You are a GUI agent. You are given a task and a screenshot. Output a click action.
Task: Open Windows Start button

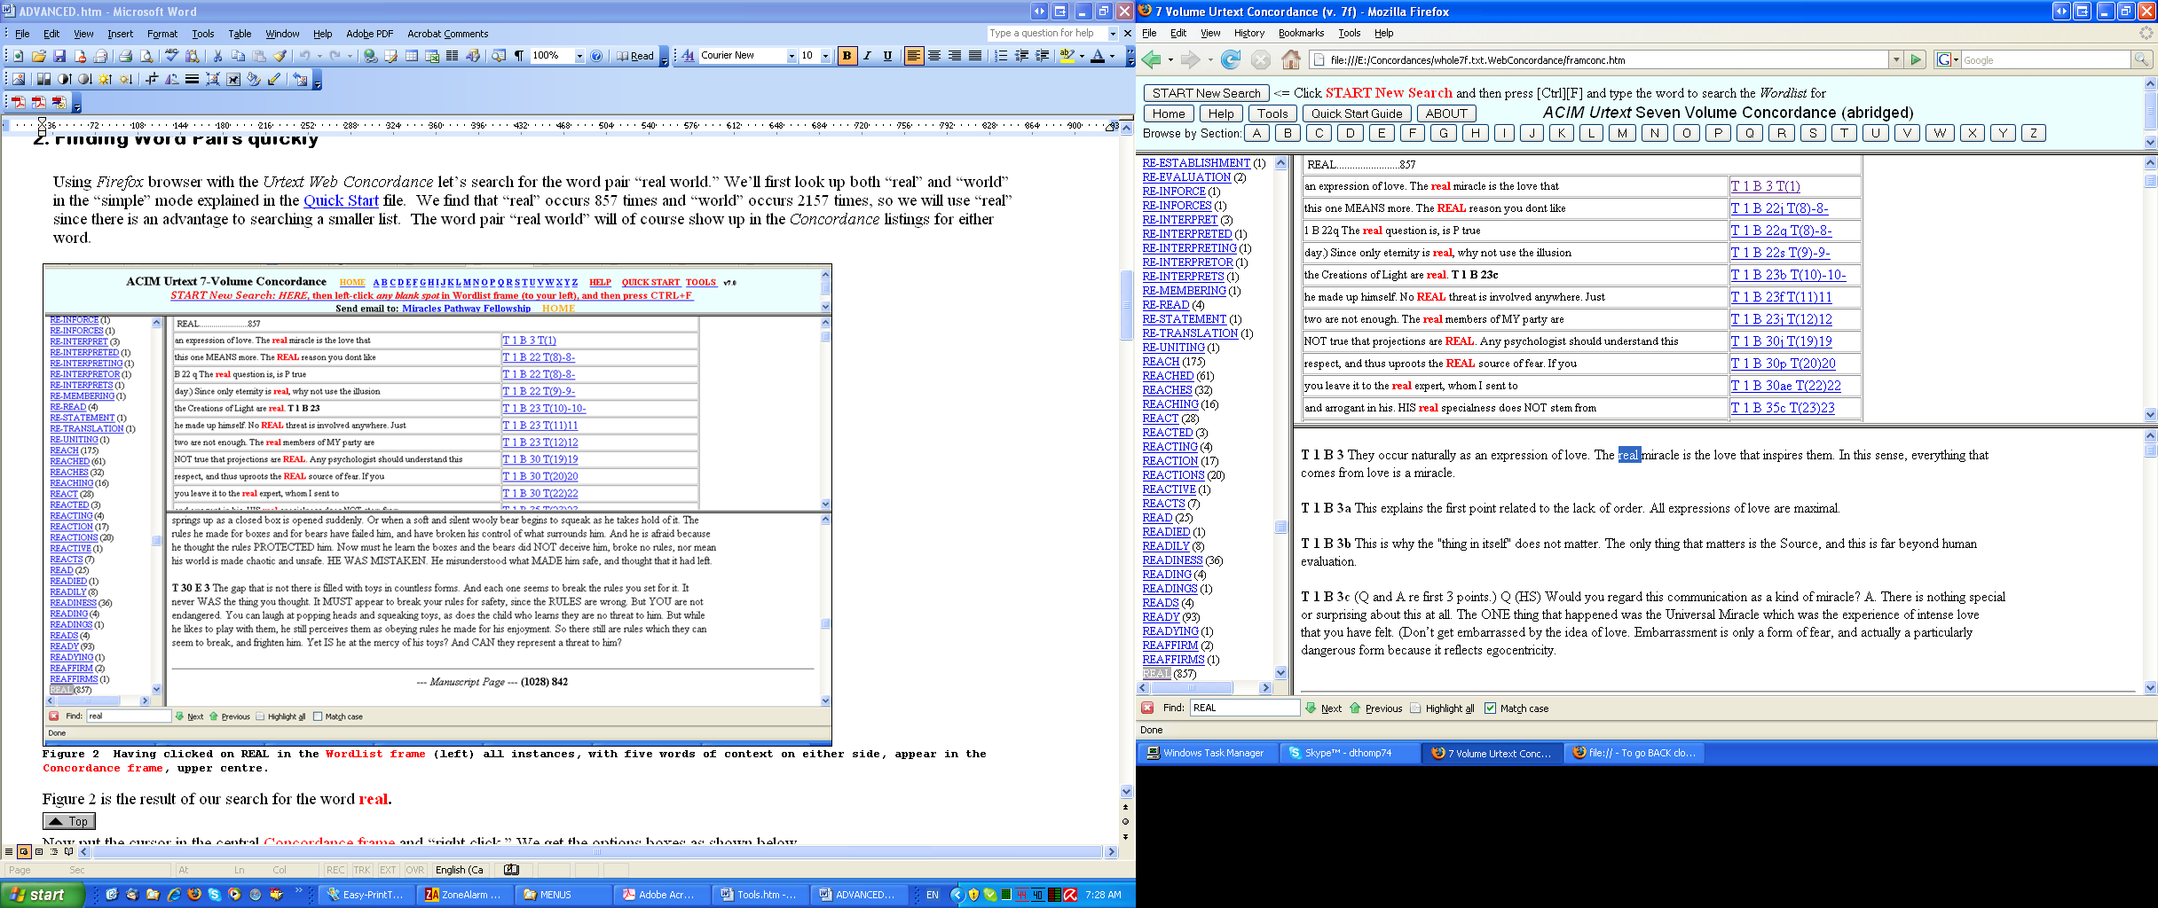43,895
